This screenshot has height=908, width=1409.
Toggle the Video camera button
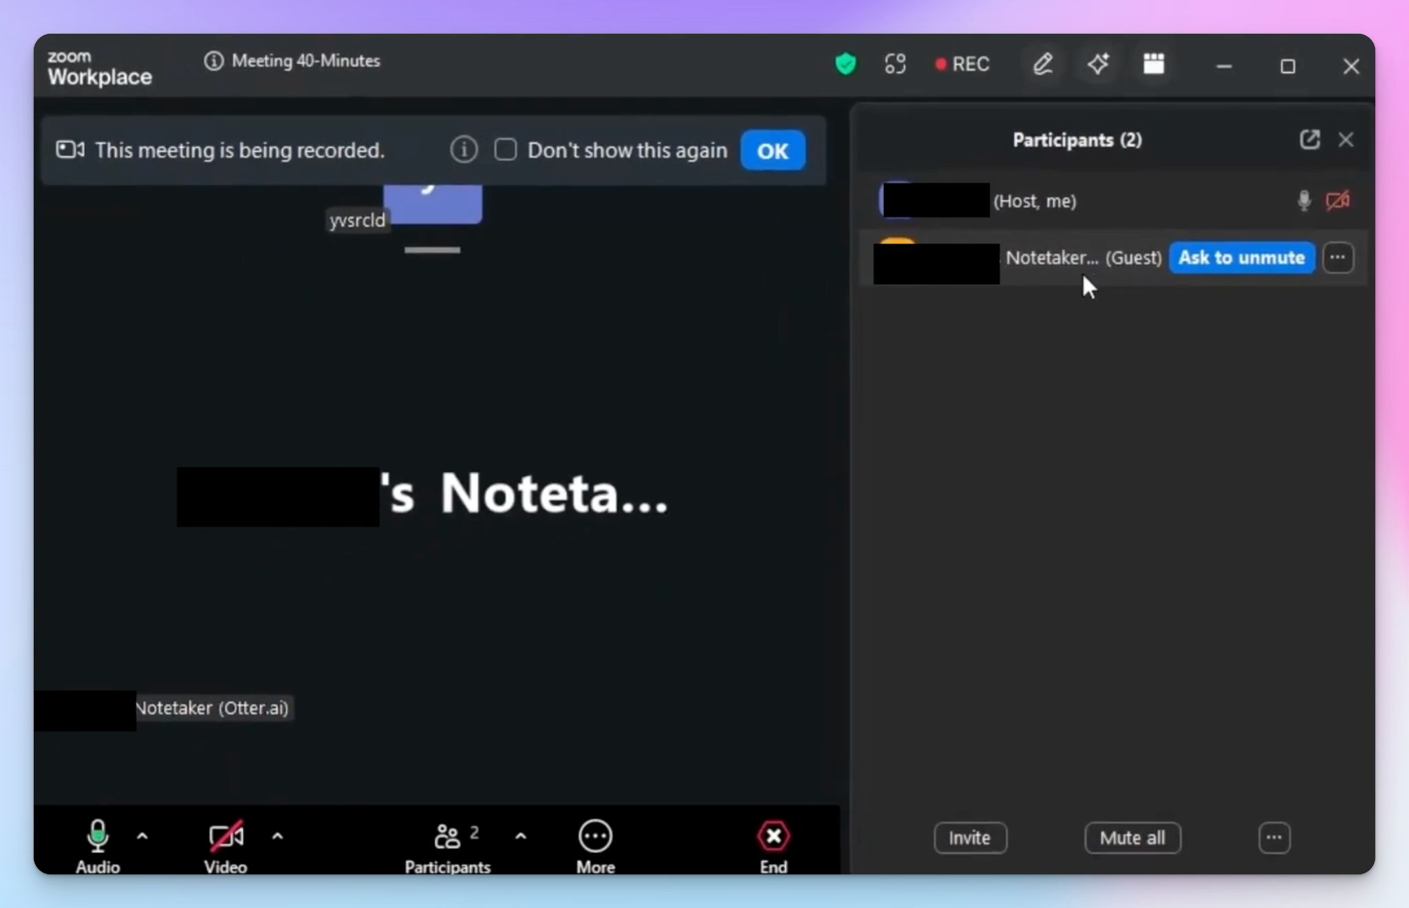pyautogui.click(x=226, y=846)
